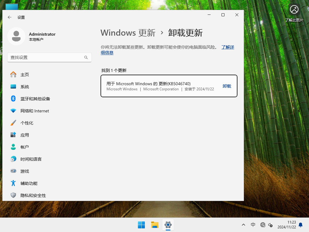Open the 辅助功能 accessibility icon
Viewport: 309px width, 232px height.
click(13, 183)
